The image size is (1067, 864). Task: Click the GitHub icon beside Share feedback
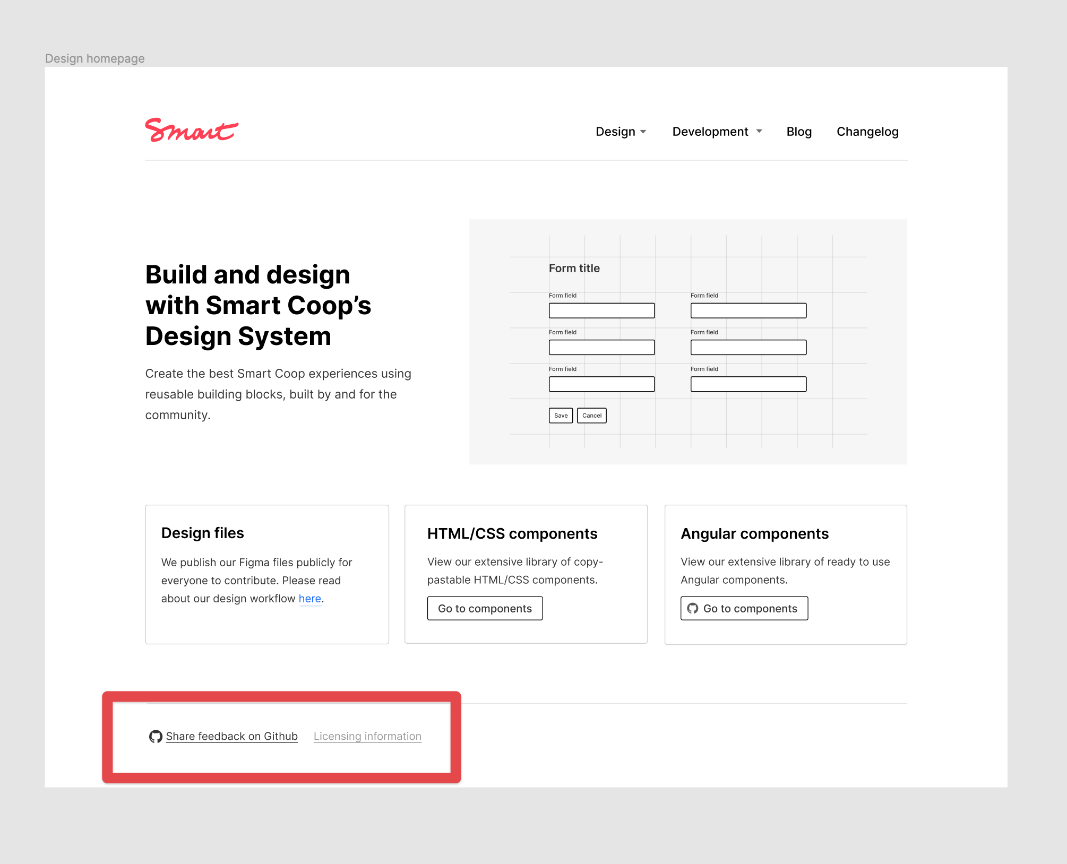coord(156,737)
